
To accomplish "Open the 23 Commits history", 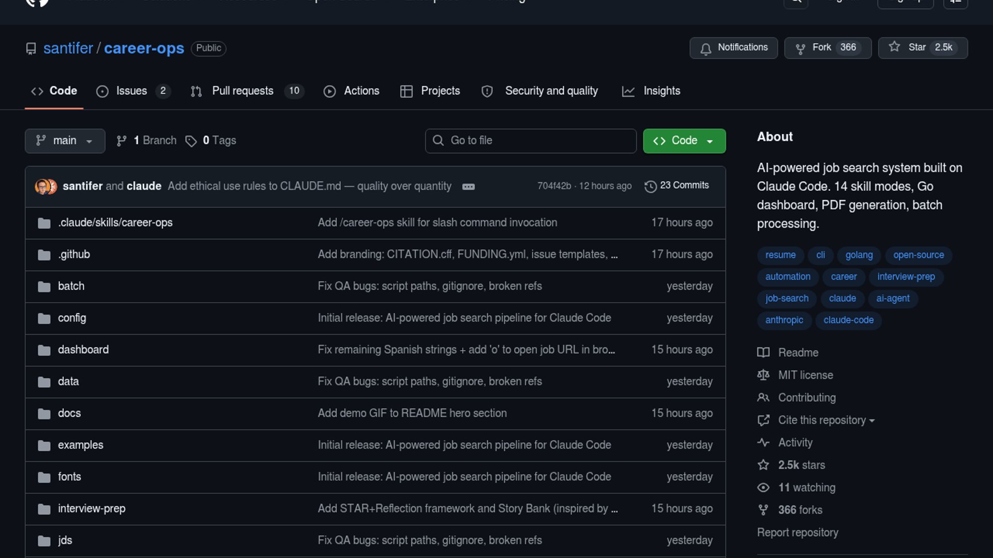I will click(676, 185).
